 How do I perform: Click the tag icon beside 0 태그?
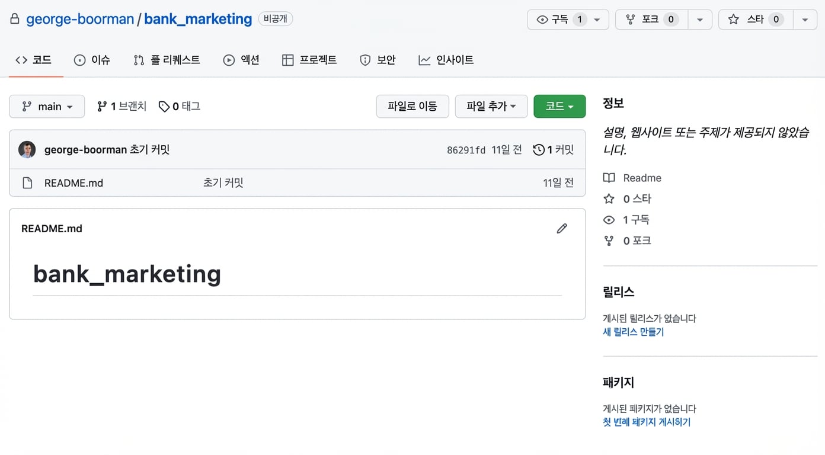(x=164, y=107)
